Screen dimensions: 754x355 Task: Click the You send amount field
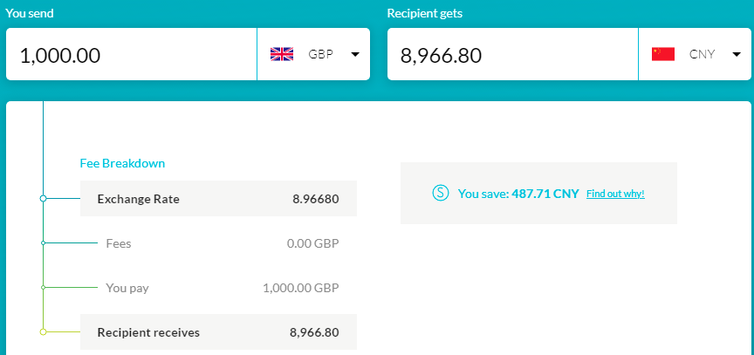pyautogui.click(x=131, y=55)
